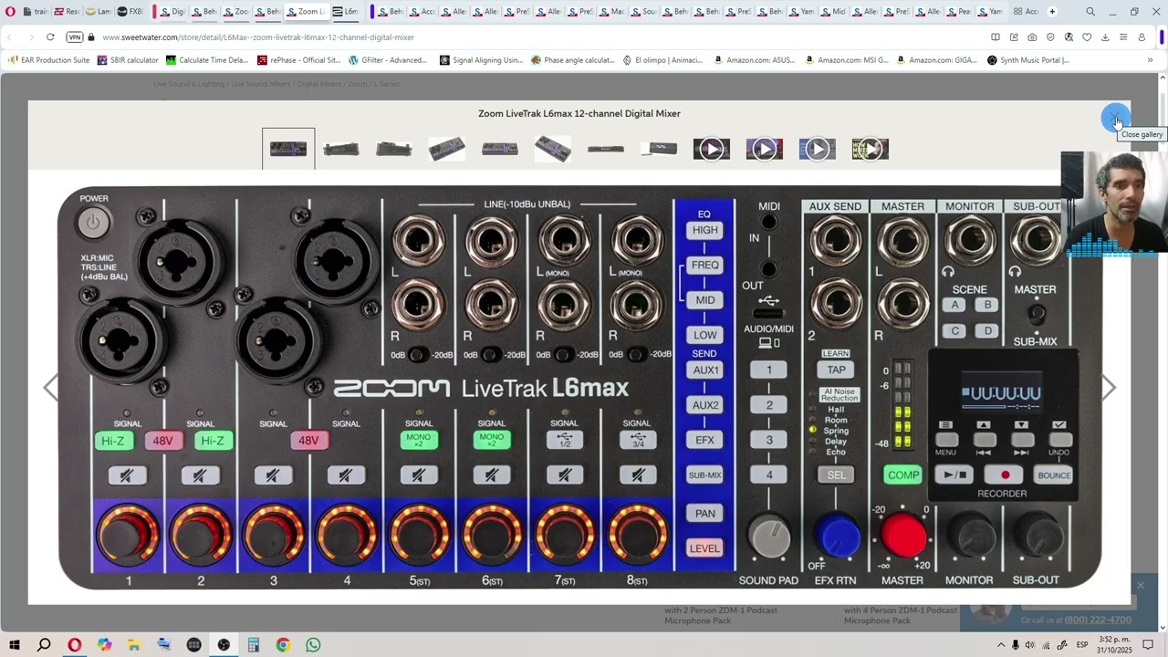Viewport: 1168px width, 657px height.
Task: Open the Amazon.com: ASUS... bookmark
Action: point(754,60)
